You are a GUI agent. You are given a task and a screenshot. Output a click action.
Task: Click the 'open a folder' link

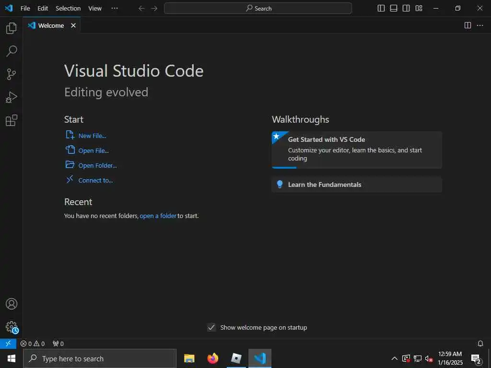158,216
